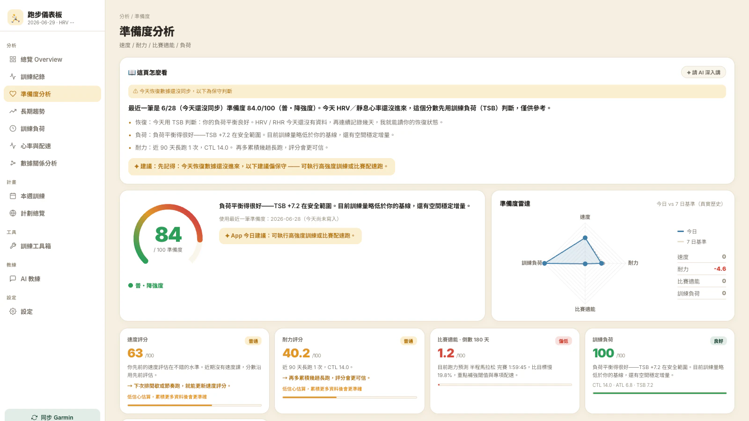749x421 pixels.
Task: Click the 比賽適能 red progress bar
Action: pyautogui.click(x=505, y=385)
